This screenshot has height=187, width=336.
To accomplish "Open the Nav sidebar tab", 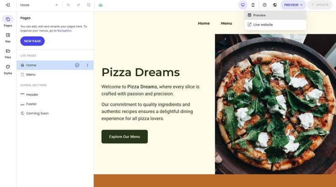I will click(8, 38).
